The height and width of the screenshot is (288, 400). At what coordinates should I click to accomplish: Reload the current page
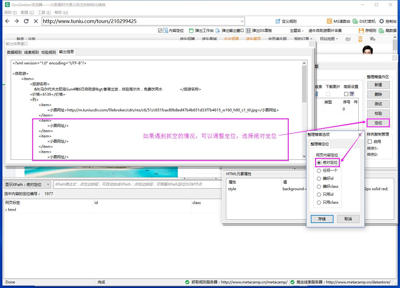tap(26, 21)
